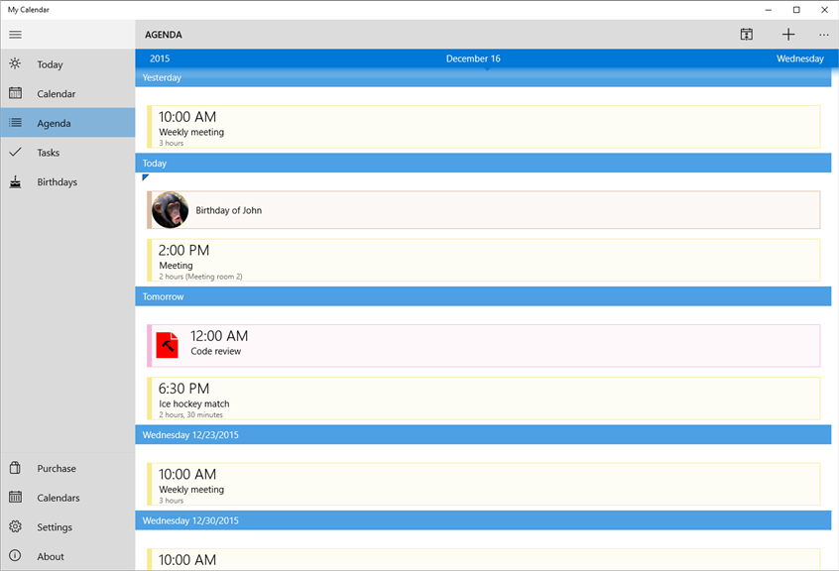This screenshot has width=839, height=571.
Task: Open the 6:30 PM Ice hockey match
Action: [x=484, y=399]
